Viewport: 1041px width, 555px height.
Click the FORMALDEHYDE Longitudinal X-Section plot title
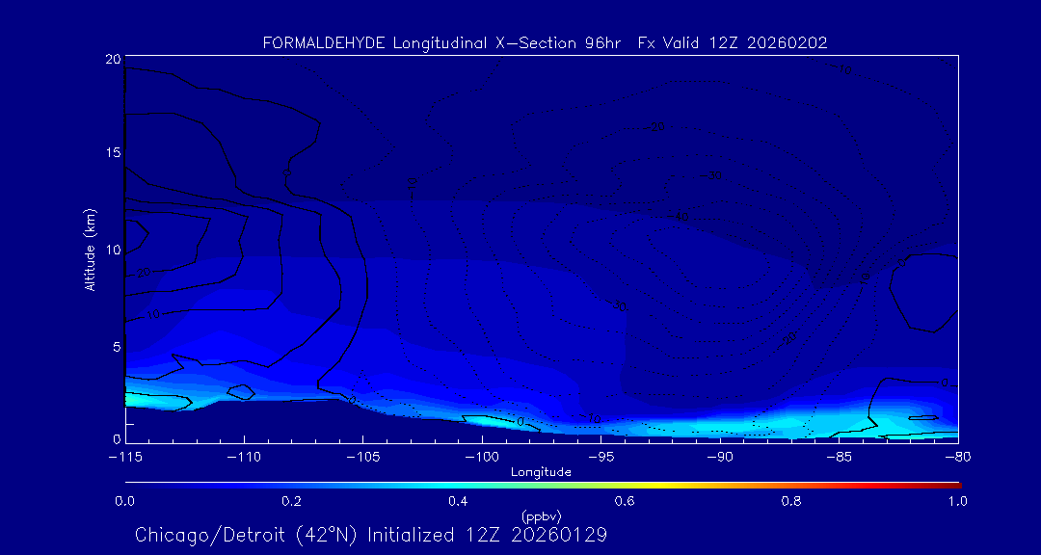tap(545, 43)
